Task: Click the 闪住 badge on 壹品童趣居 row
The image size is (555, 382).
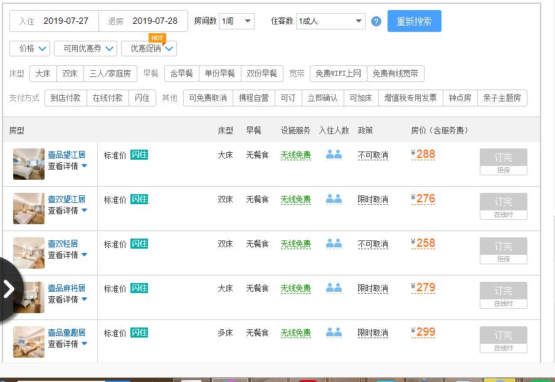Action: tap(138, 334)
